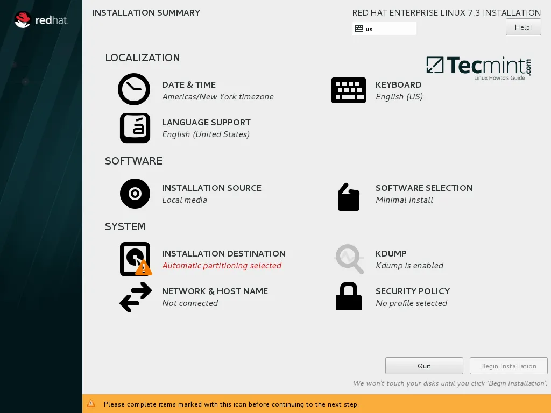Open the us keyboard layout selector
This screenshot has width=551, height=413.
tap(384, 28)
